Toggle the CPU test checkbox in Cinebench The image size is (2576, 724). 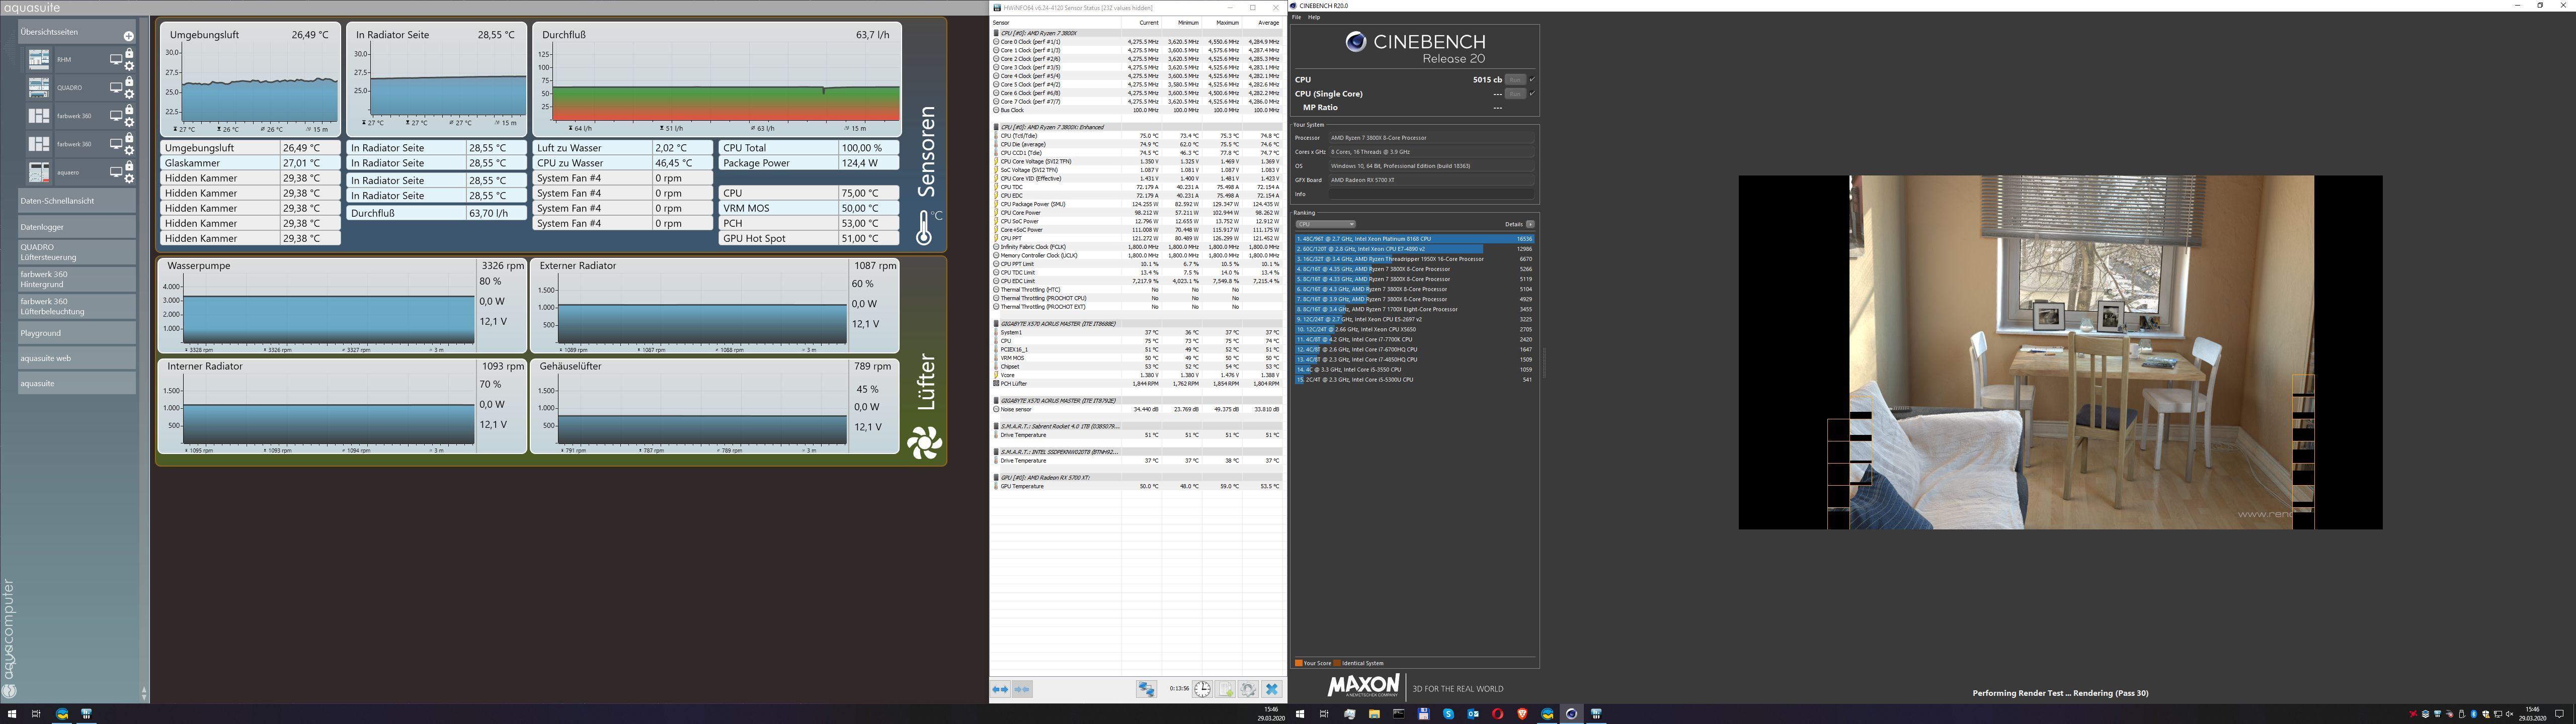coord(1532,79)
